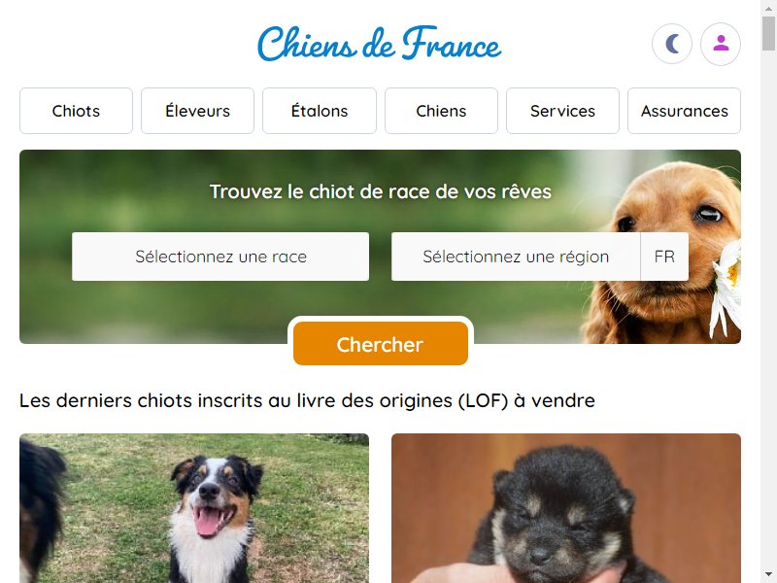Select the Chiens navigation item
This screenshot has height=583, width=777.
pyautogui.click(x=441, y=111)
